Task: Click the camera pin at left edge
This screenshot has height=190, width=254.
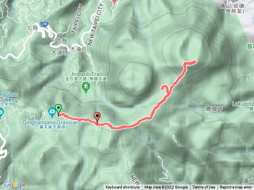Action: click(x=1, y=112)
